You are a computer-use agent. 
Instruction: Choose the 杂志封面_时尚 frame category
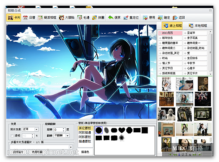pos(195,48)
